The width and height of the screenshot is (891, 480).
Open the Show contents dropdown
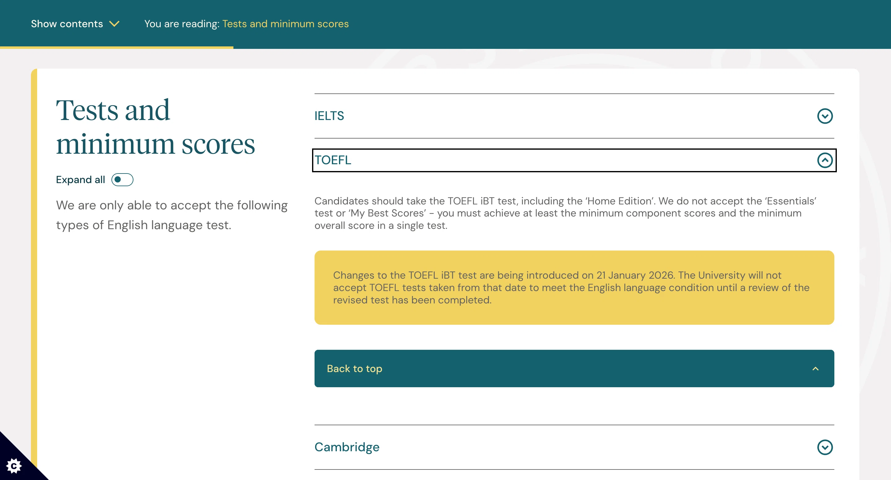pyautogui.click(x=75, y=24)
